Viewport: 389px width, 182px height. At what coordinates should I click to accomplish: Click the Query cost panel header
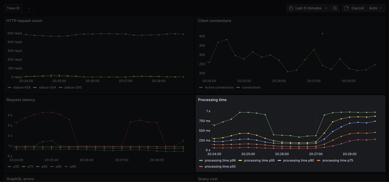point(208,179)
